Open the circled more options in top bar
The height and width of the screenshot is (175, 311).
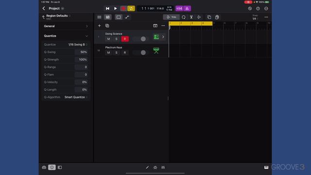[266, 9]
